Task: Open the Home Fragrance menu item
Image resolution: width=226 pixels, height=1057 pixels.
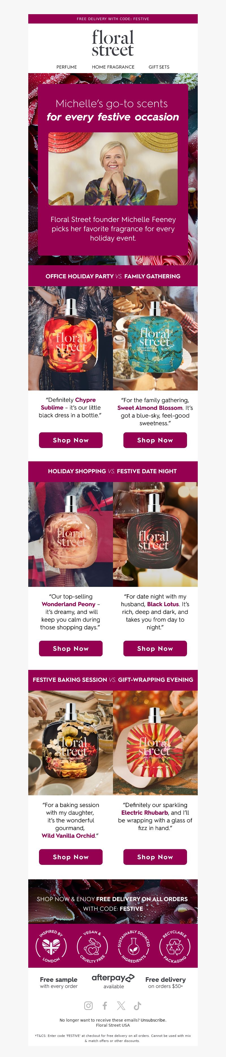Action: click(x=113, y=67)
